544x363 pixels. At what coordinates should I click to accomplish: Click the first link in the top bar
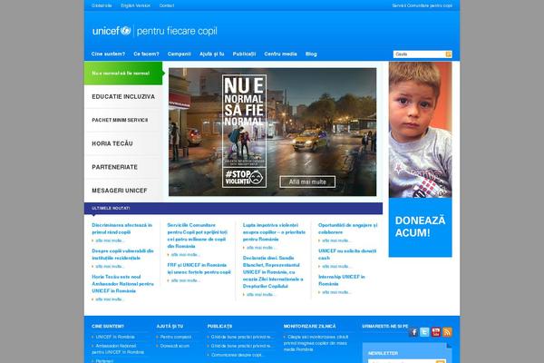[x=102, y=5]
